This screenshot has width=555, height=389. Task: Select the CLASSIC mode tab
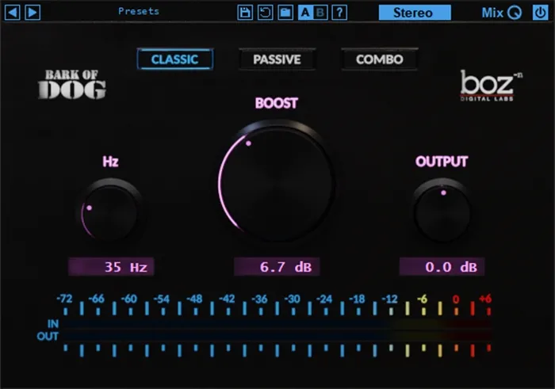tap(174, 59)
